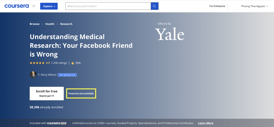
Task: Click the blue search magnifier button
Action: (x=155, y=6)
